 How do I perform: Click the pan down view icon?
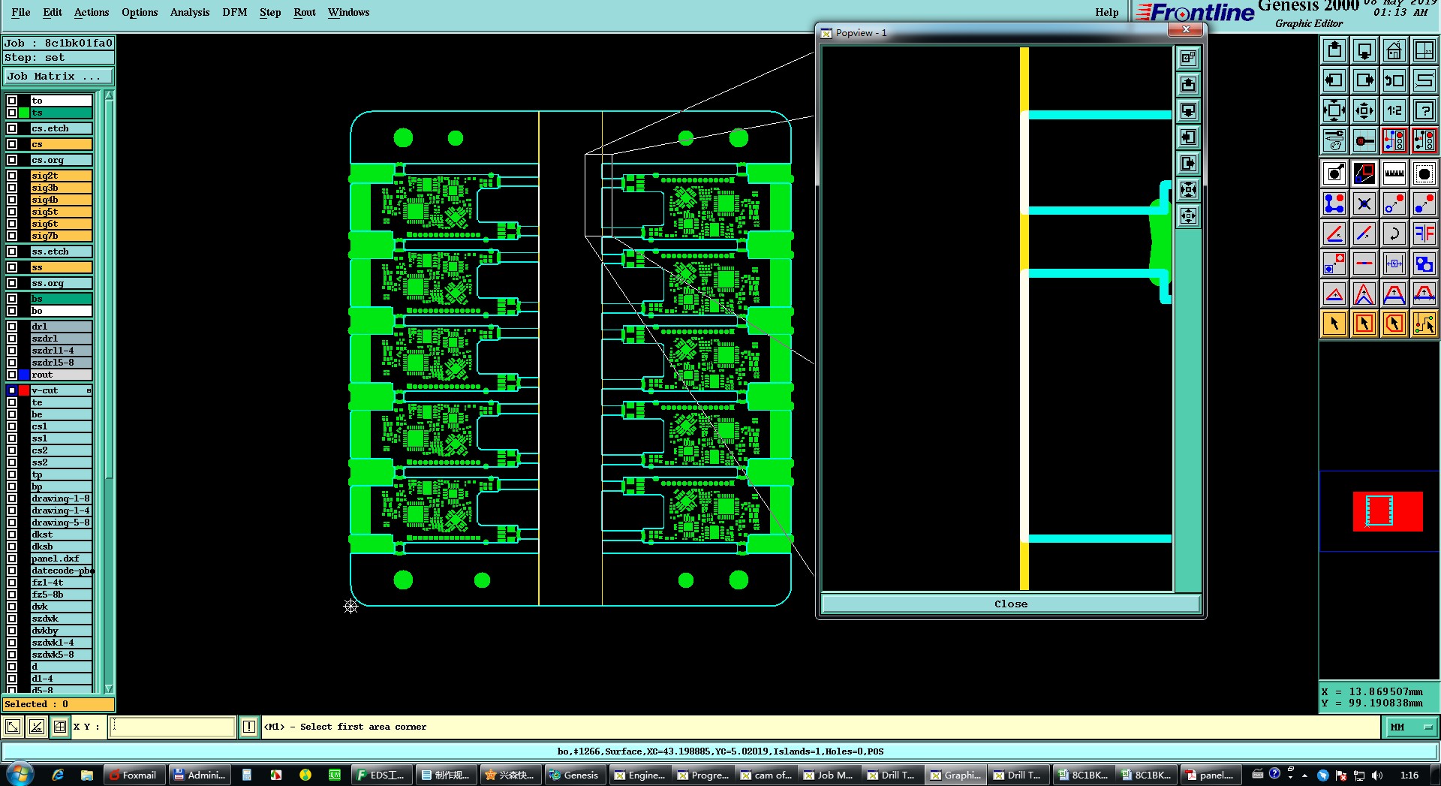click(x=1364, y=50)
